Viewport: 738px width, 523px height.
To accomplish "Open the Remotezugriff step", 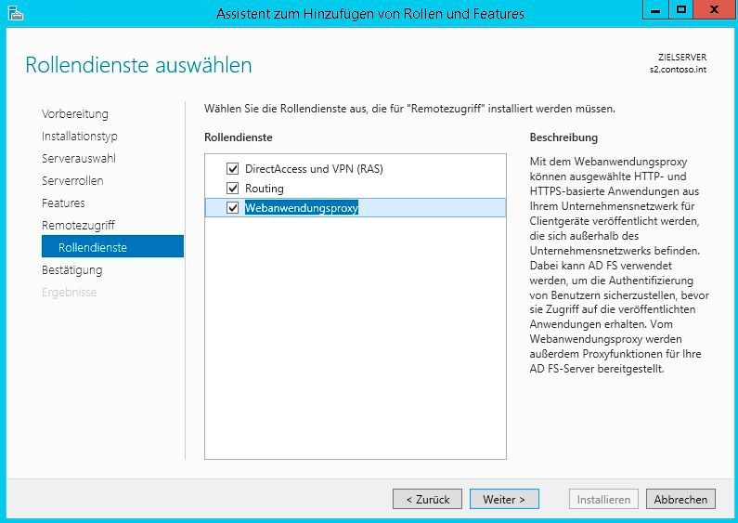I will (78, 225).
